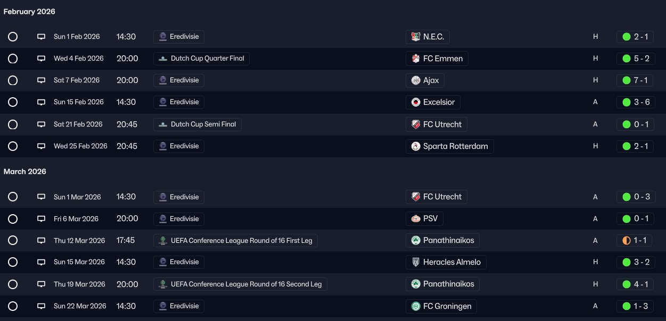Open the 3 - 6 Excelsior match result

[635, 102]
